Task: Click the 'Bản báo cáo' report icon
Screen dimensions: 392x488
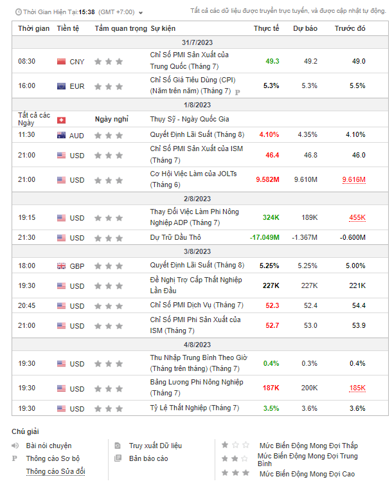Action: [118, 458]
